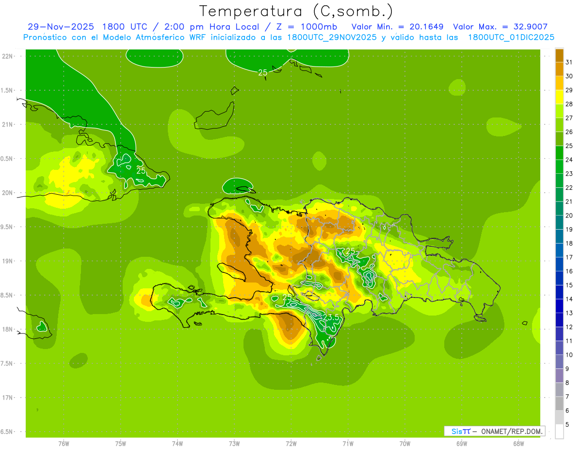582x450 pixels.
Task: Pick the yellow legend swatch between 28 and 29
Action: point(559,97)
